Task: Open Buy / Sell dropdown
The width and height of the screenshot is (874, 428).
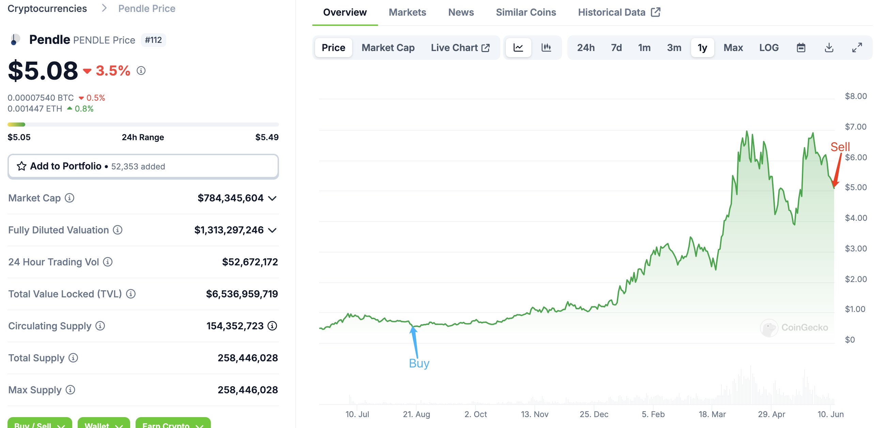Action: click(40, 423)
